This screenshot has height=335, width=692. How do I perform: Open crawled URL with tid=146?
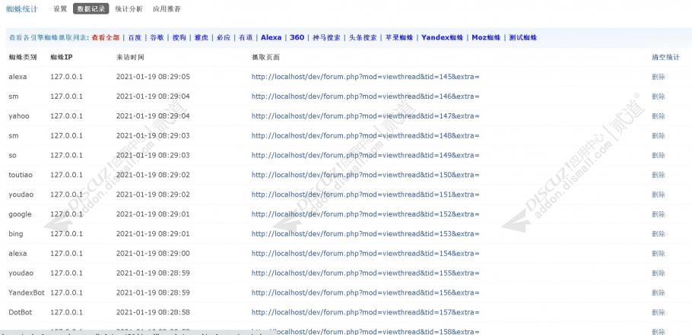366,96
